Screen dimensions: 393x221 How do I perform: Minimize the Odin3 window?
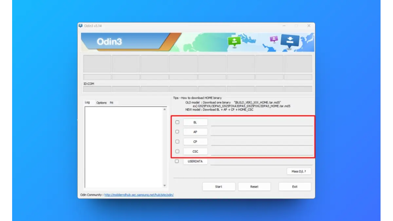point(284,26)
